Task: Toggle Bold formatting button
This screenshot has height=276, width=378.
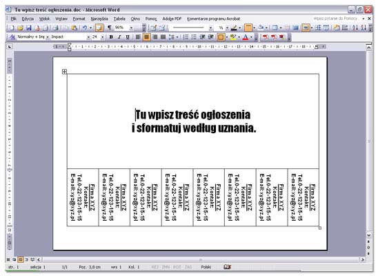Action: pyautogui.click(x=111, y=37)
